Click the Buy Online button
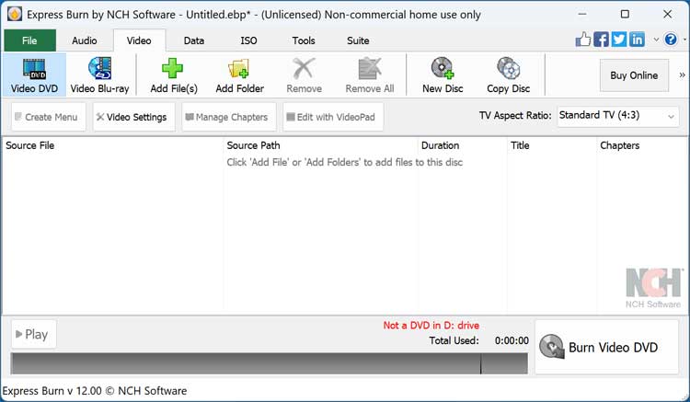This screenshot has width=690, height=402. [634, 75]
